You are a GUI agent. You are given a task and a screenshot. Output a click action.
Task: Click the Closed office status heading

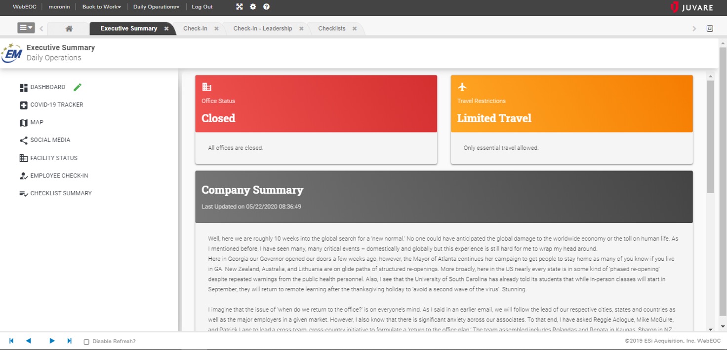click(x=218, y=118)
